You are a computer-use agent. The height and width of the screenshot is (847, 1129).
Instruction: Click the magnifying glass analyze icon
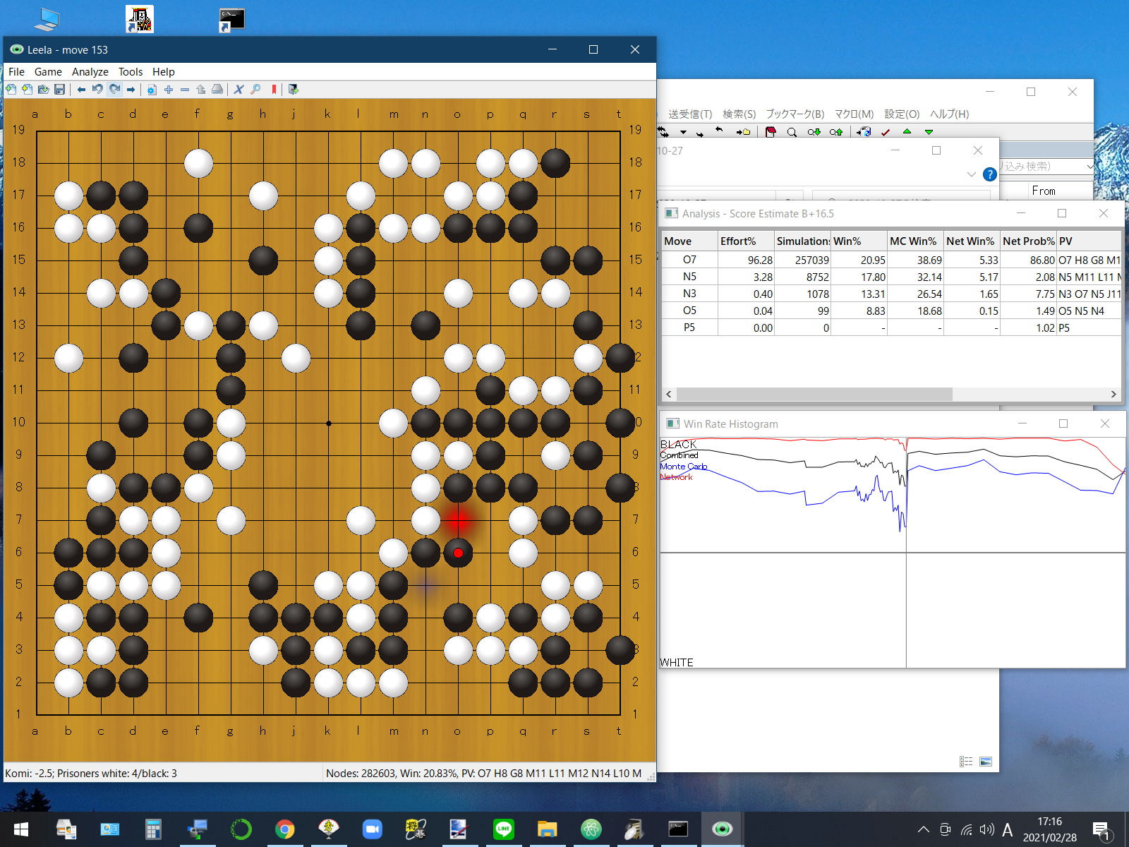pos(255,90)
